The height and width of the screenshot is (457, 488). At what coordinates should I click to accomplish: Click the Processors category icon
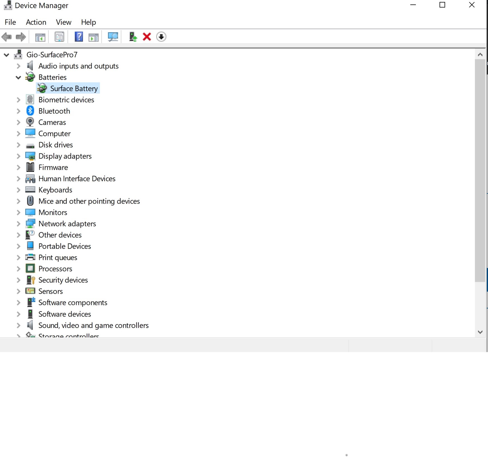(30, 268)
